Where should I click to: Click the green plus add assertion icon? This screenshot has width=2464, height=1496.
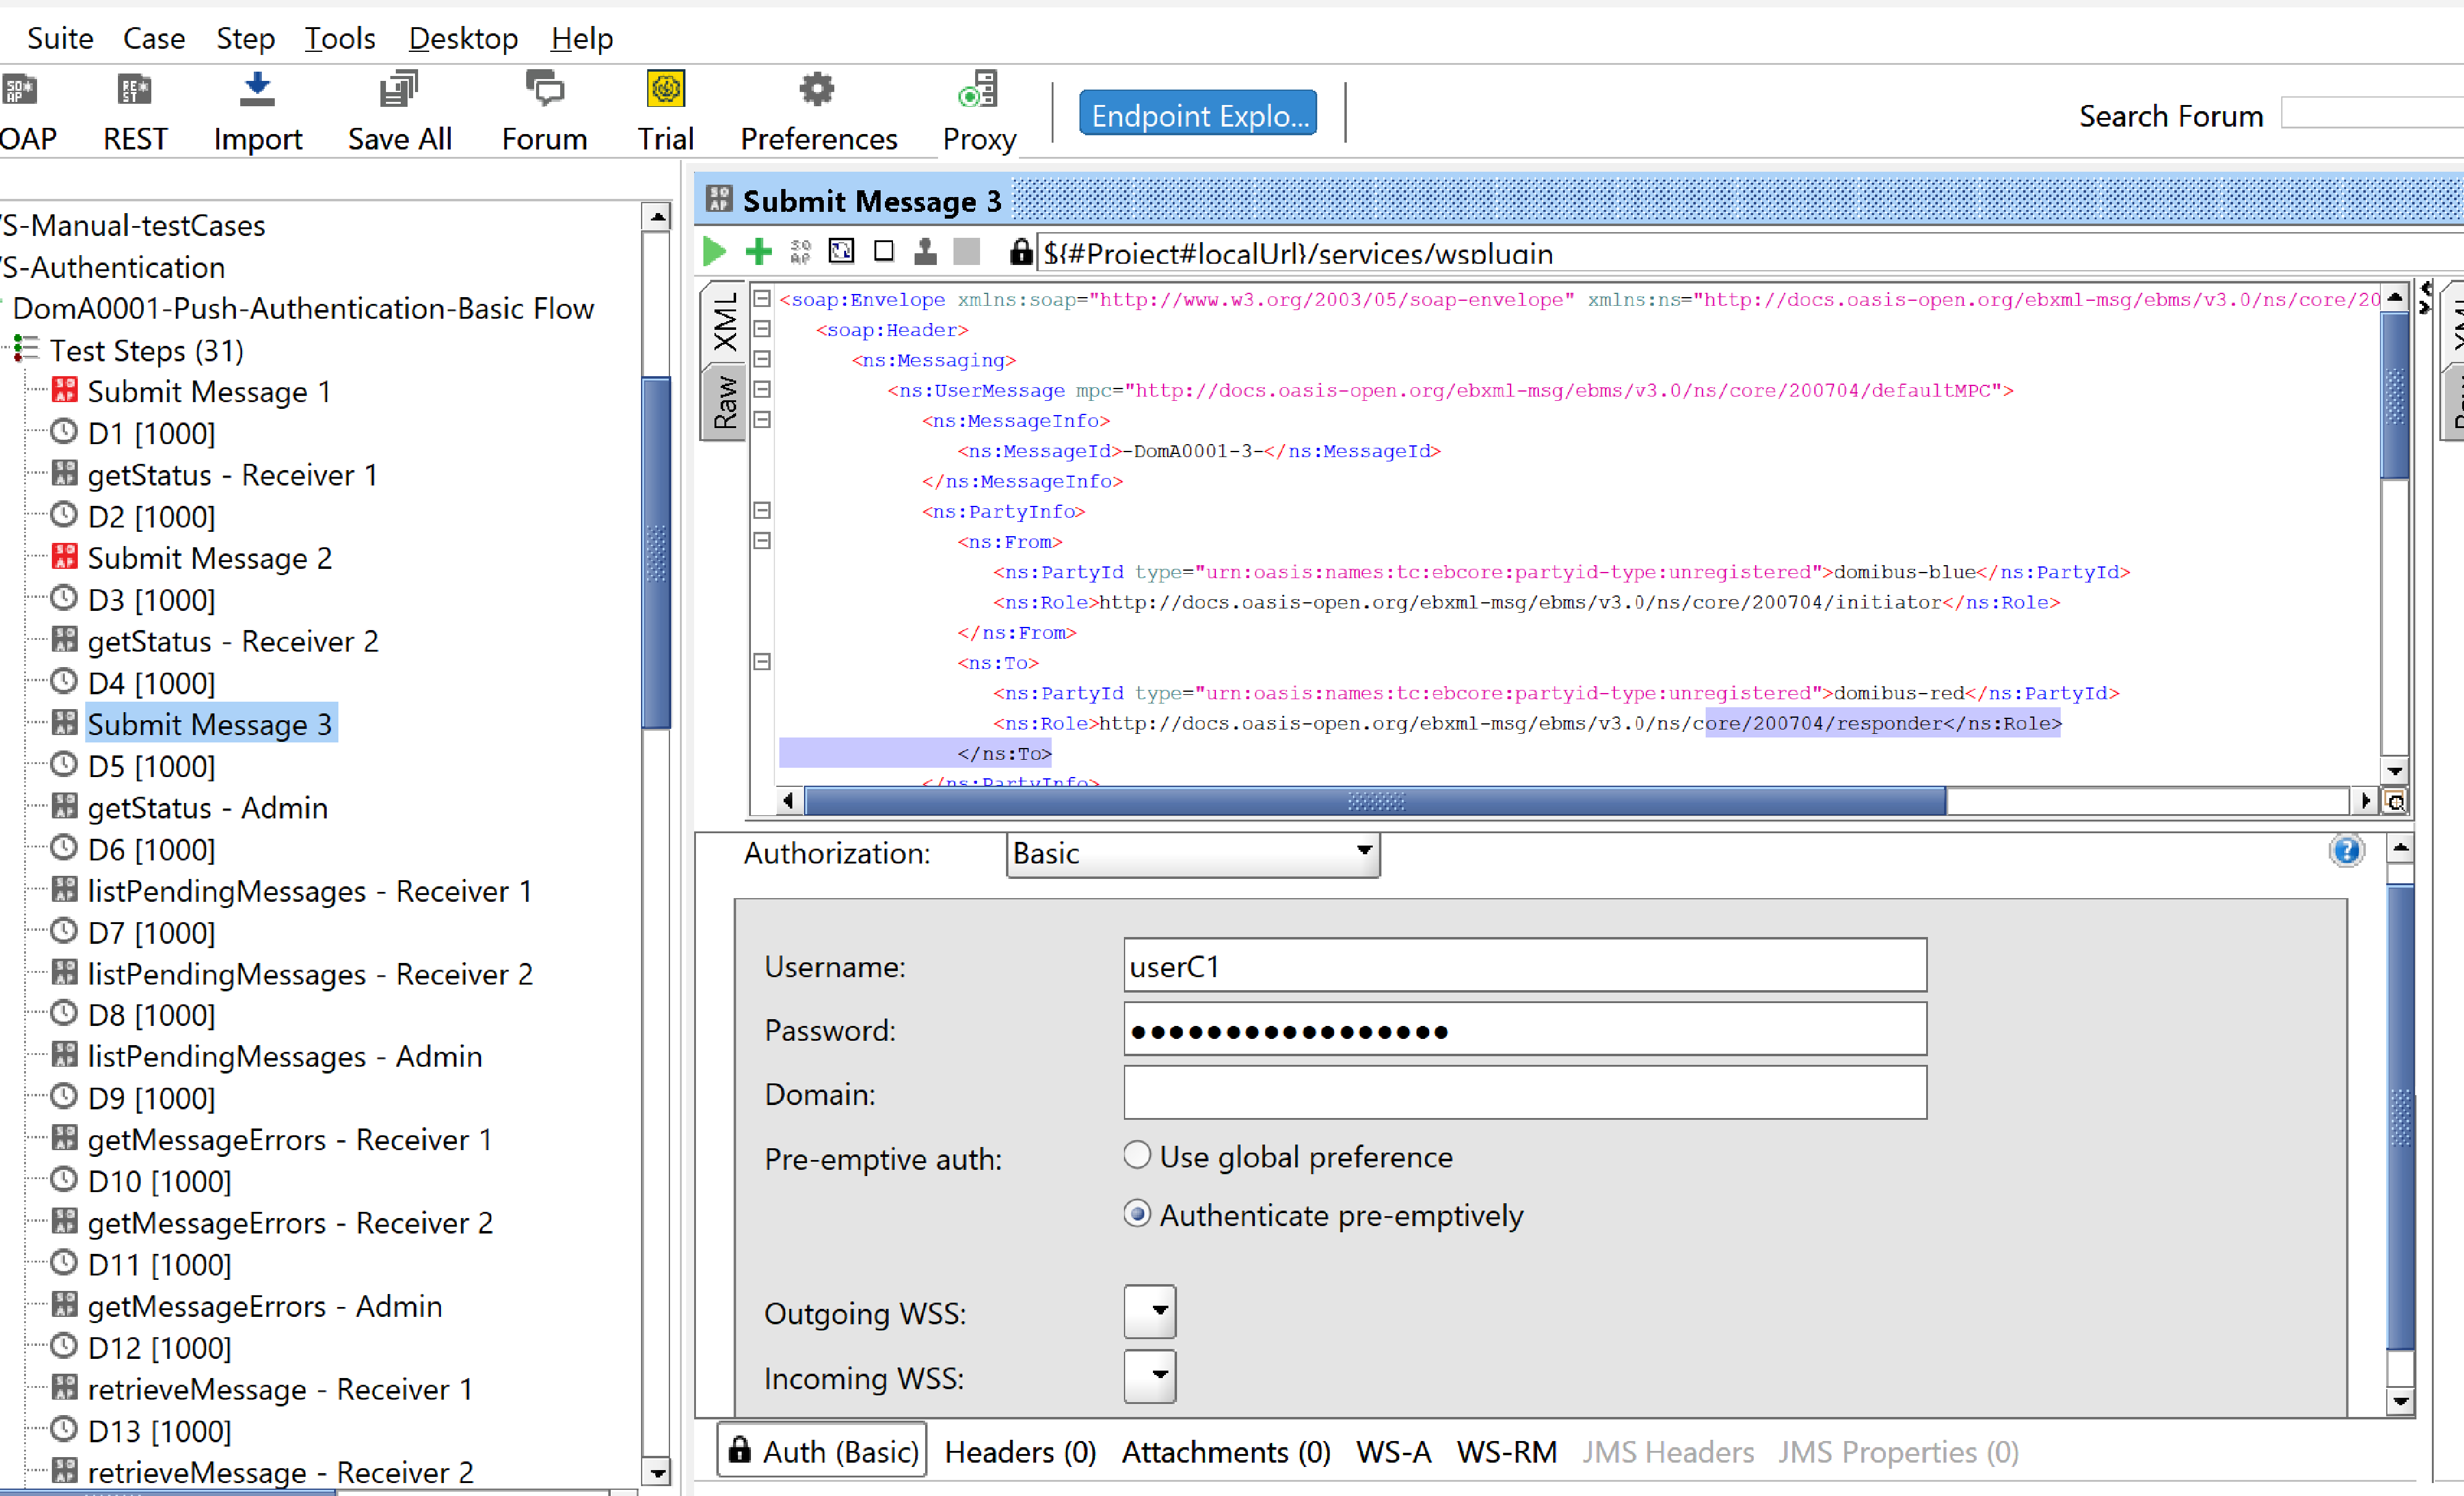759,251
